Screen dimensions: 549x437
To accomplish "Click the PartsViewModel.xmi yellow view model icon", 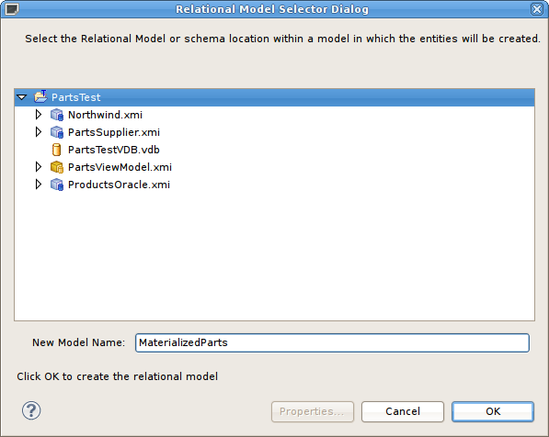I will pyautogui.click(x=57, y=167).
